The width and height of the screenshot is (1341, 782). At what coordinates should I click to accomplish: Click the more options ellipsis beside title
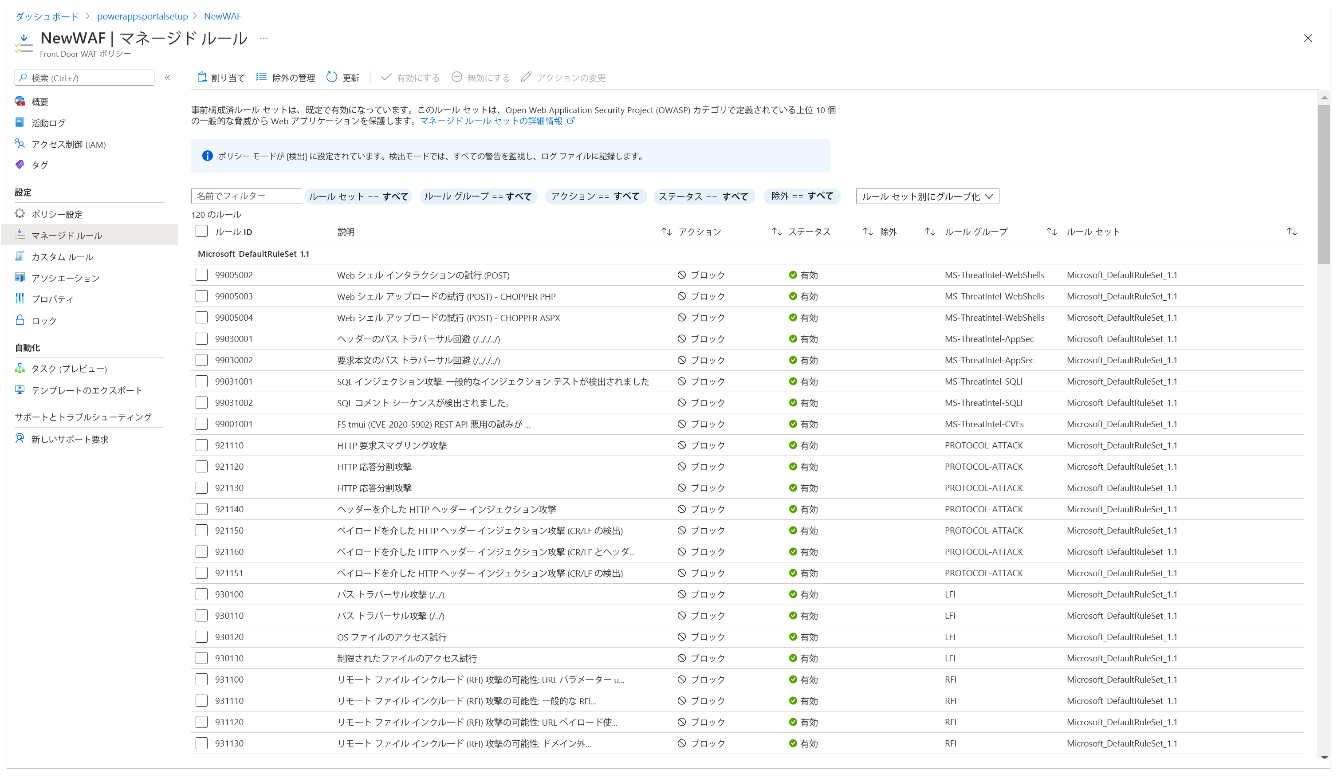click(264, 38)
